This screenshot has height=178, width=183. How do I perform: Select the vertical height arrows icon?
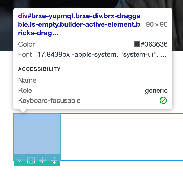click(54, 161)
